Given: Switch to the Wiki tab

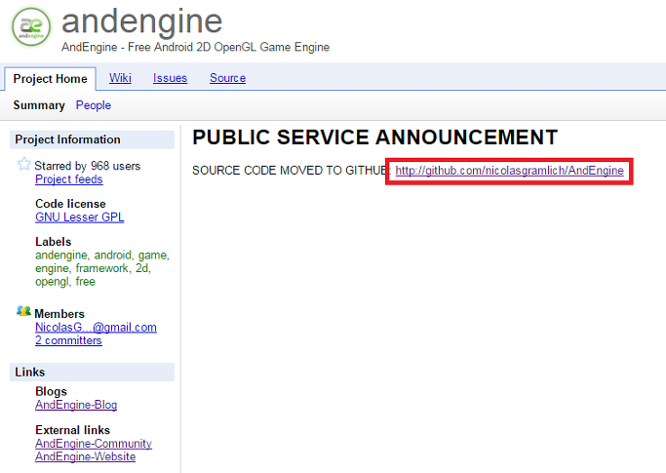Looking at the screenshot, I should coord(120,78).
